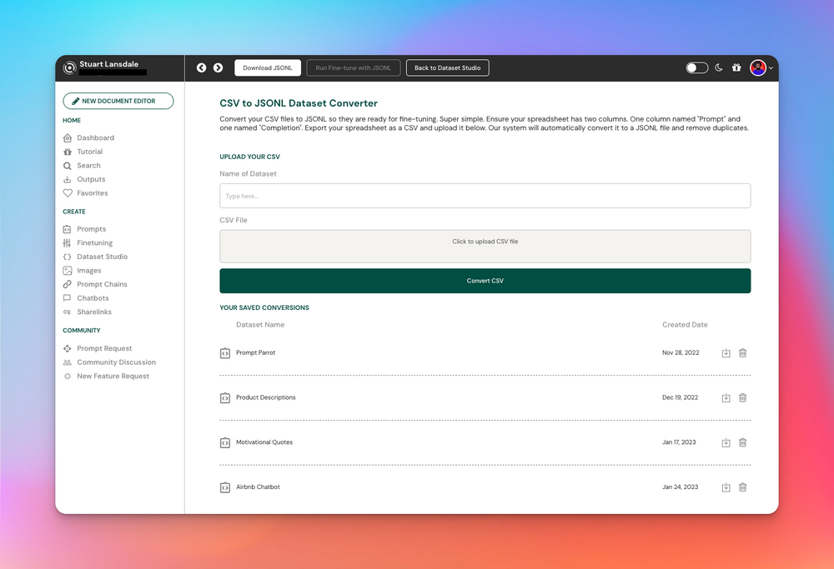Click the Prompt Parrot file icon
834x569 pixels.
pos(225,353)
